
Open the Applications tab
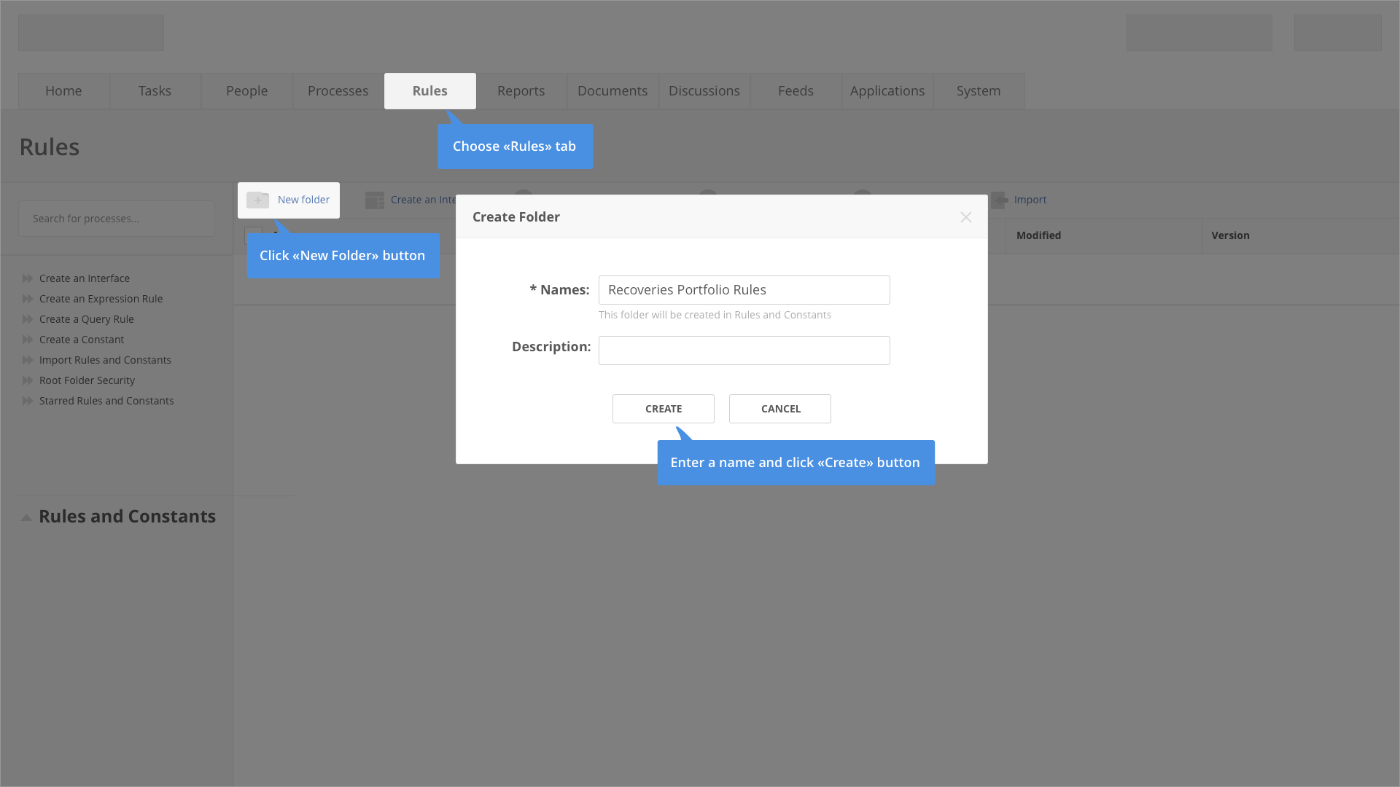point(887,91)
